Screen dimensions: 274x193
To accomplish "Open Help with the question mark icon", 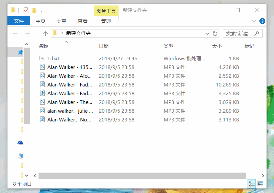I will [x=262, y=21].
